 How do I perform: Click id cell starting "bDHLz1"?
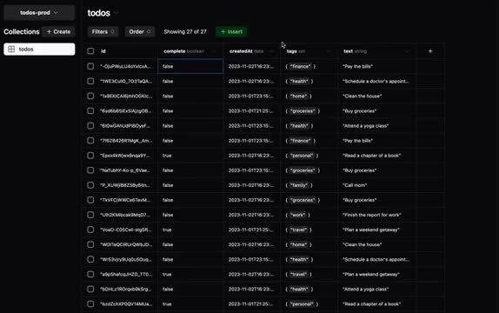126,290
